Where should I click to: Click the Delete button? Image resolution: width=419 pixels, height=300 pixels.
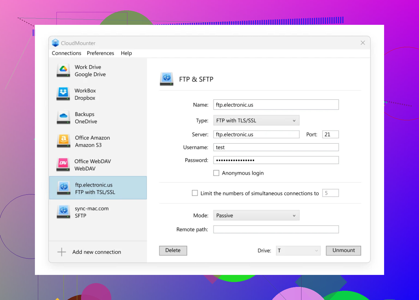coord(173,251)
